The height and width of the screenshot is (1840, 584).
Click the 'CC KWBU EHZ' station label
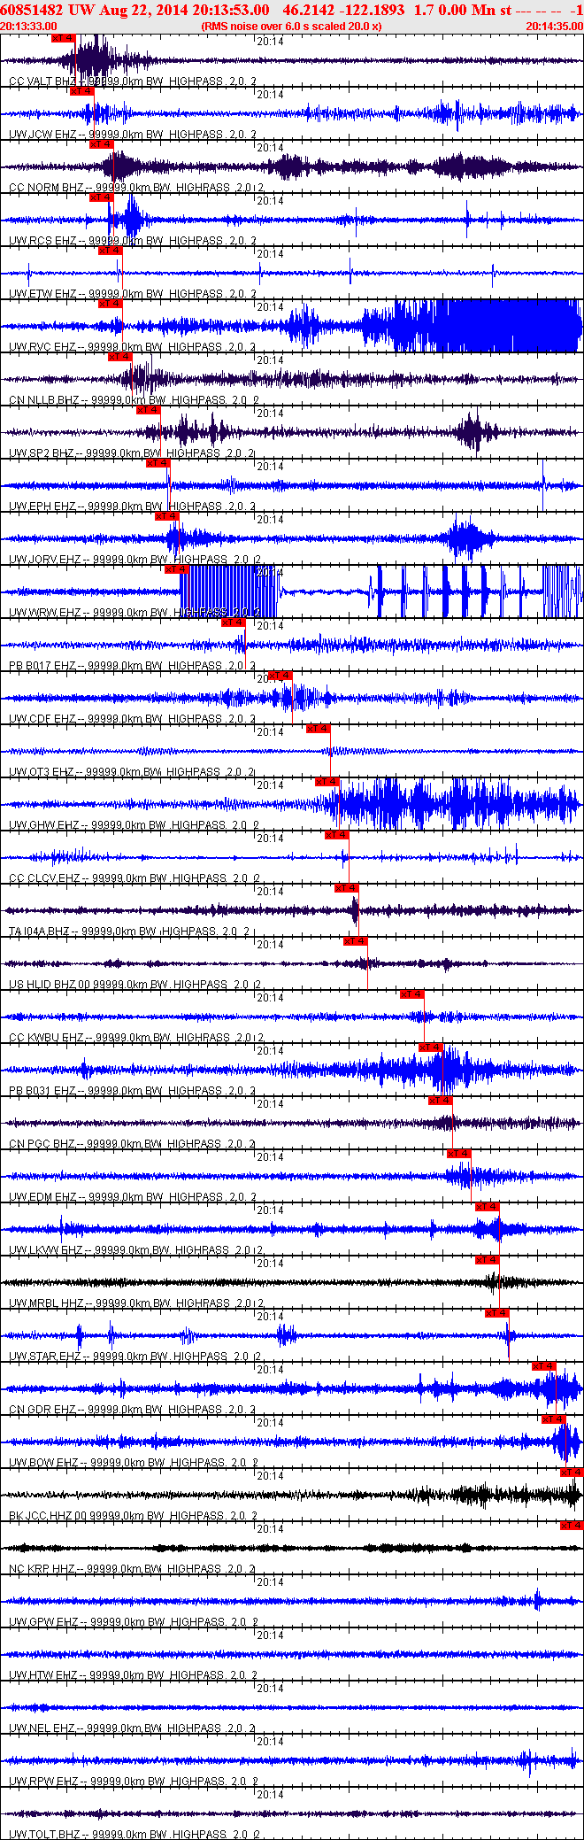(47, 1038)
